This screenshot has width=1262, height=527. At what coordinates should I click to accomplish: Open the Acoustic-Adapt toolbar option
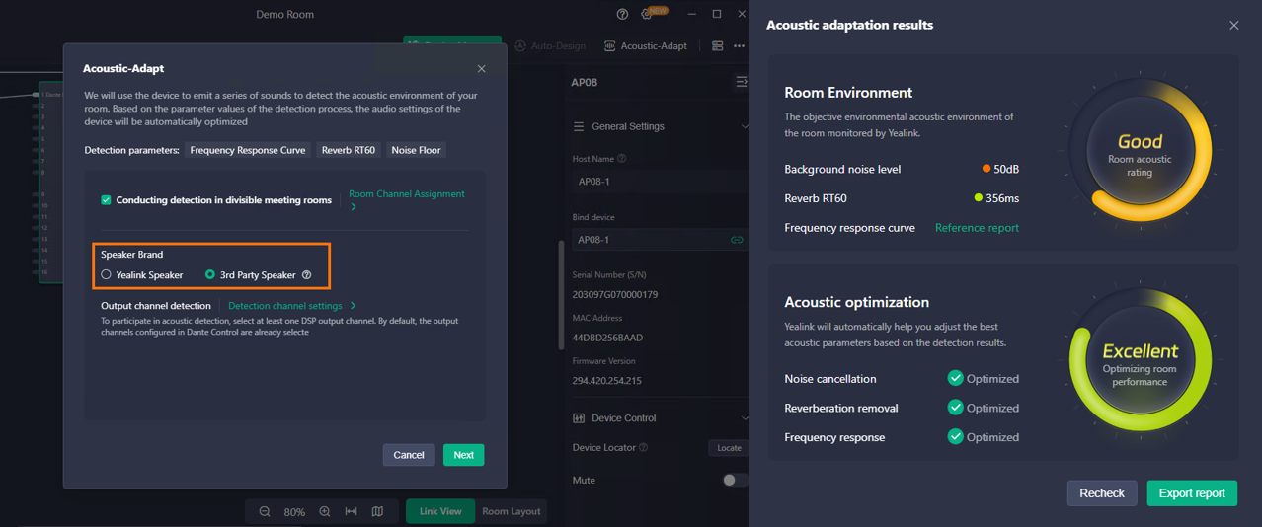pos(645,45)
